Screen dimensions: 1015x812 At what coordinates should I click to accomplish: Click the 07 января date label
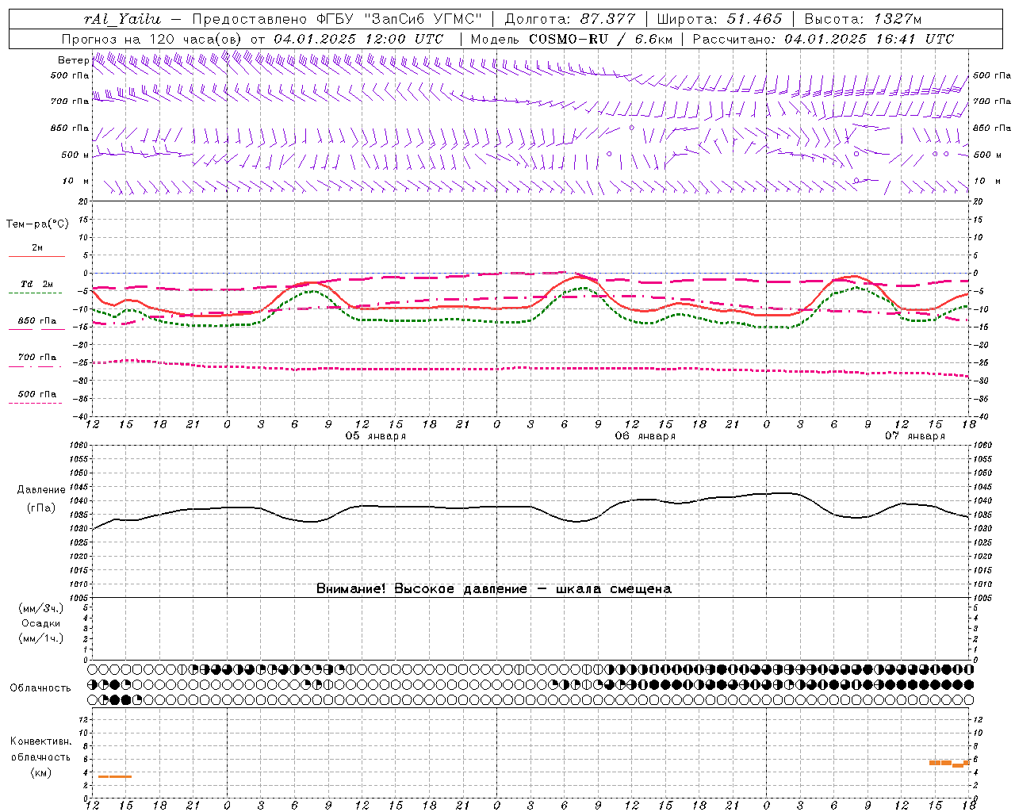coord(915,436)
